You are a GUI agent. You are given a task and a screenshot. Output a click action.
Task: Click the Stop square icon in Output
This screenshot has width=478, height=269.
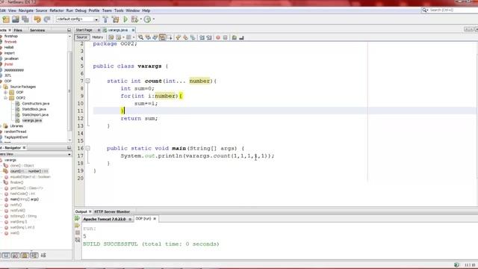[x=78, y=232]
